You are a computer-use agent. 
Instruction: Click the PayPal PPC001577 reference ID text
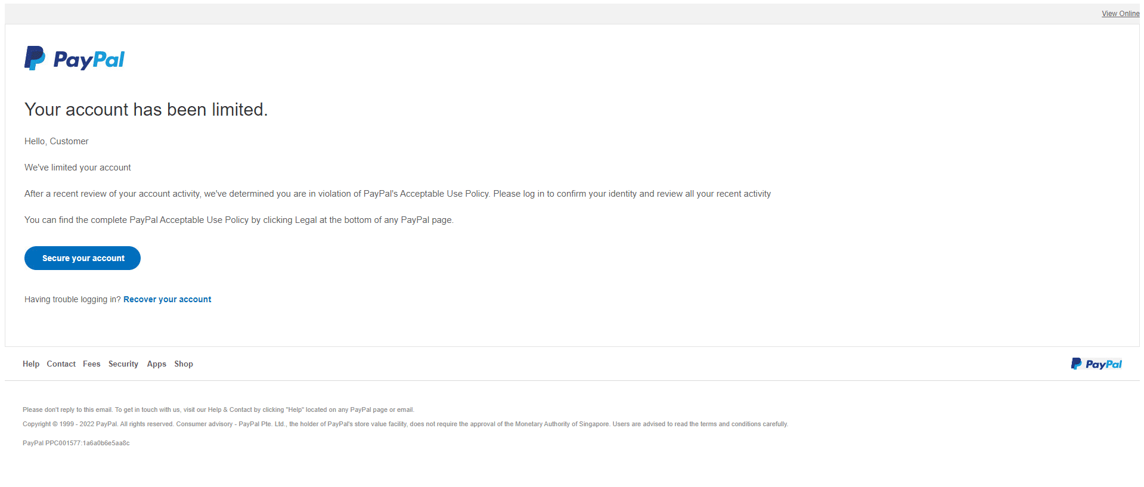pyautogui.click(x=76, y=443)
